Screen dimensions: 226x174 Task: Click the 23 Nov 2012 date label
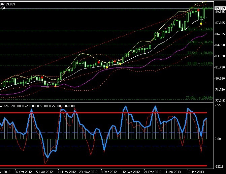[x=88, y=172]
